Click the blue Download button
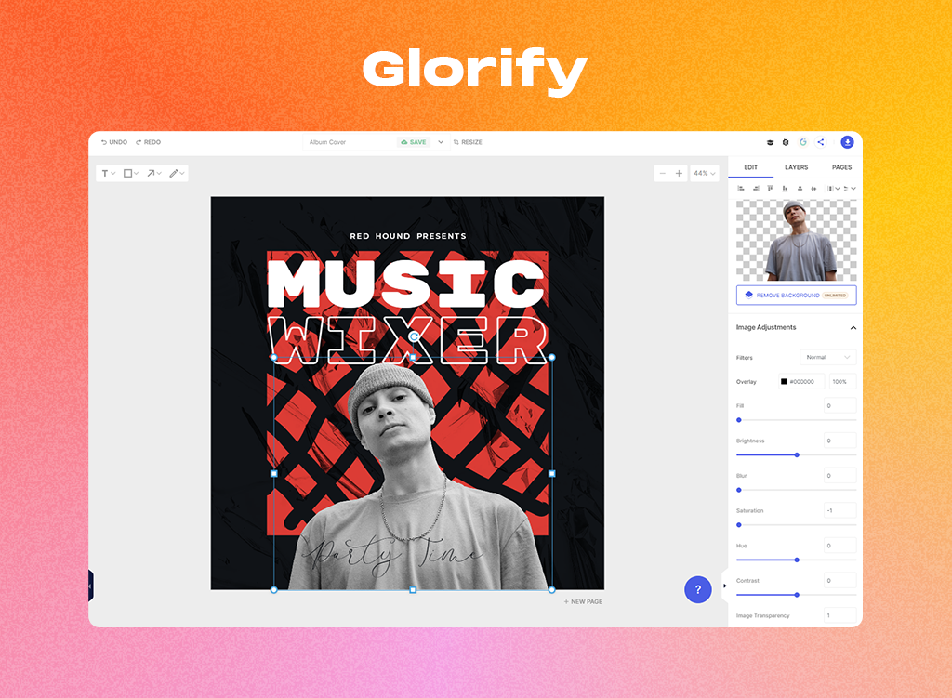Image resolution: width=952 pixels, height=698 pixels. 848,142
